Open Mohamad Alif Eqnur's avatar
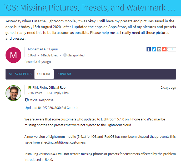This screenshot has width=181, height=164. (x=13, y=55)
